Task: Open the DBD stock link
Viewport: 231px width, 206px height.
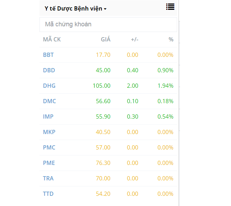Action: click(49, 70)
